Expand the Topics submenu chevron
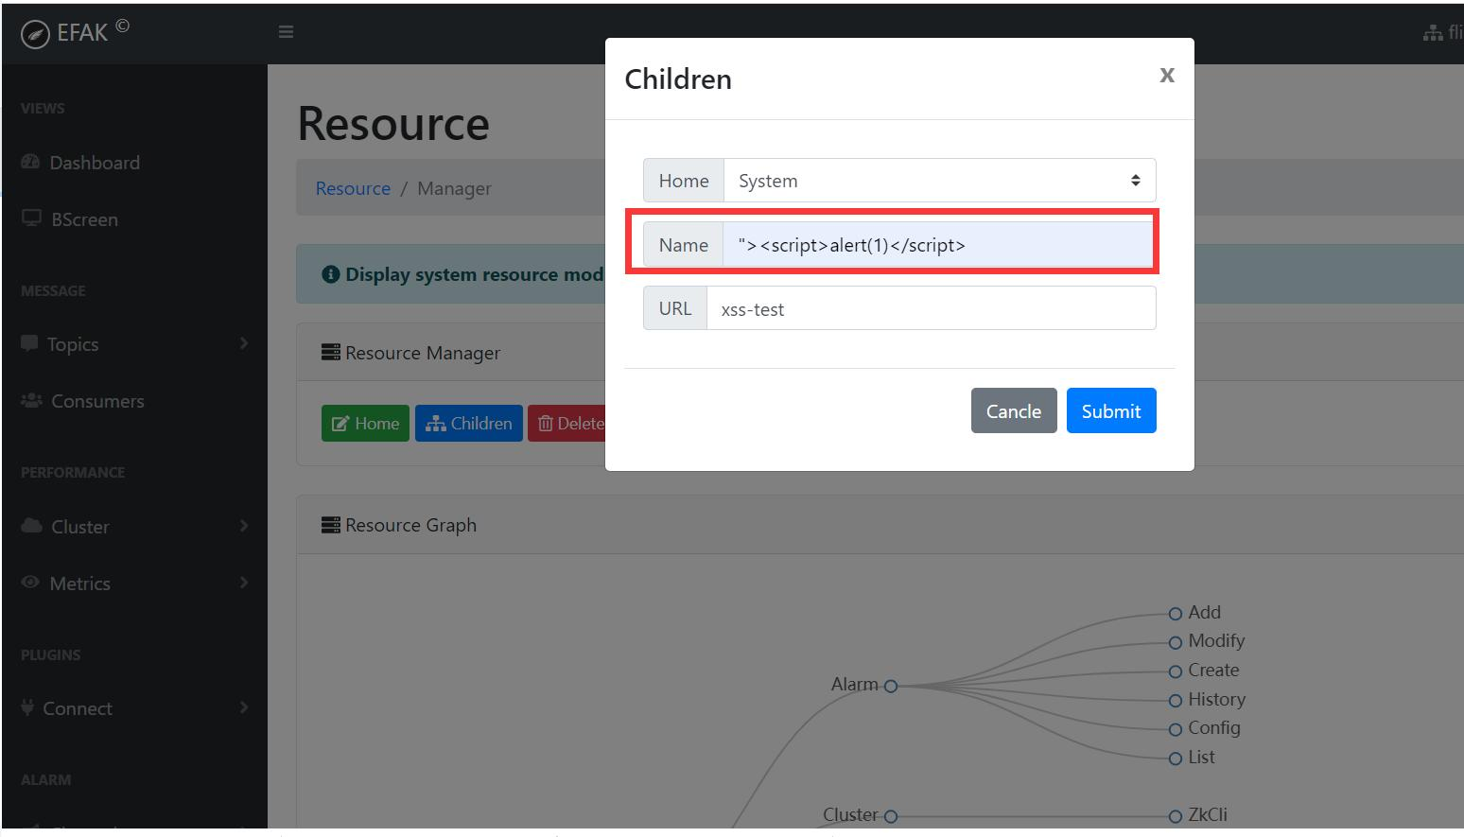The image size is (1464, 837). pyautogui.click(x=244, y=343)
